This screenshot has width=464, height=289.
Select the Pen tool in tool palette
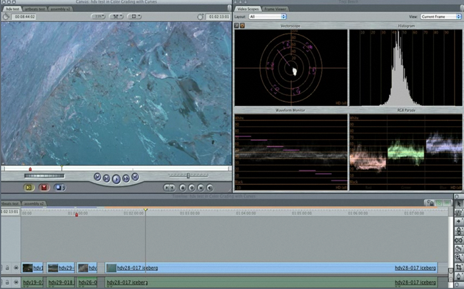pos(459,276)
